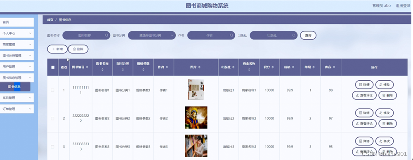
Task: Expand 订单管理 sidebar menu
Action: point(17,109)
